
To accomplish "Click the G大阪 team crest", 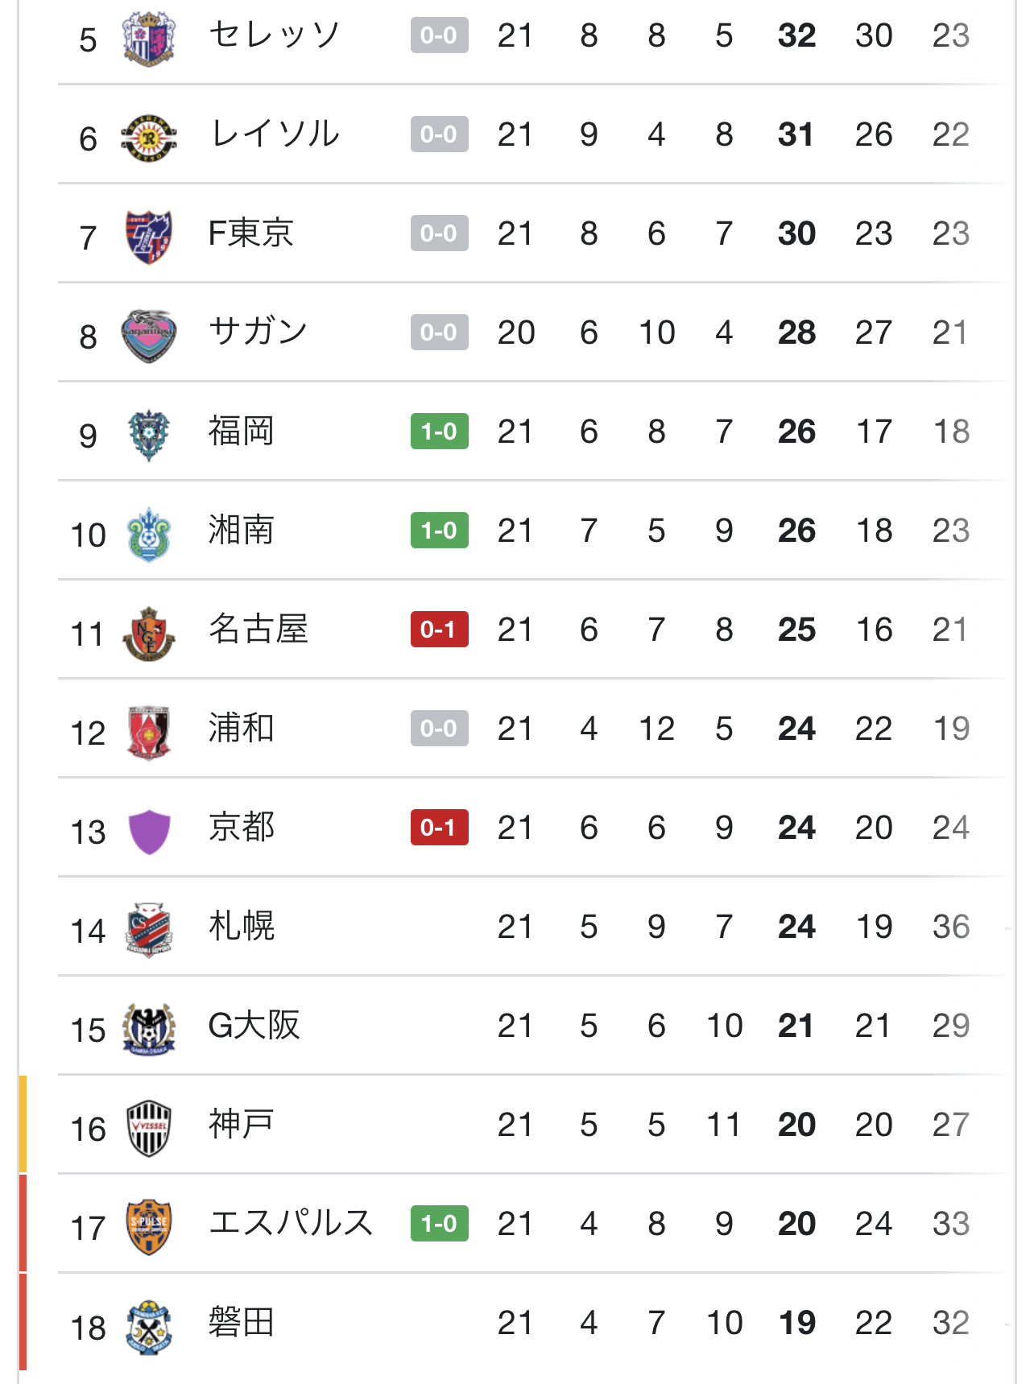I will [149, 1029].
